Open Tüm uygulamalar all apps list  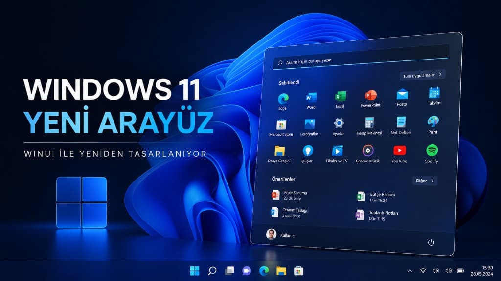click(x=422, y=75)
